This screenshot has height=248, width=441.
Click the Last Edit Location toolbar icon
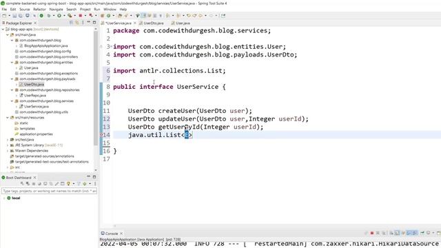coord(188,16)
